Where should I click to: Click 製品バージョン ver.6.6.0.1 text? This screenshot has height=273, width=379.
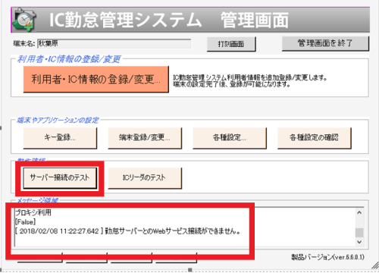pos(328,257)
